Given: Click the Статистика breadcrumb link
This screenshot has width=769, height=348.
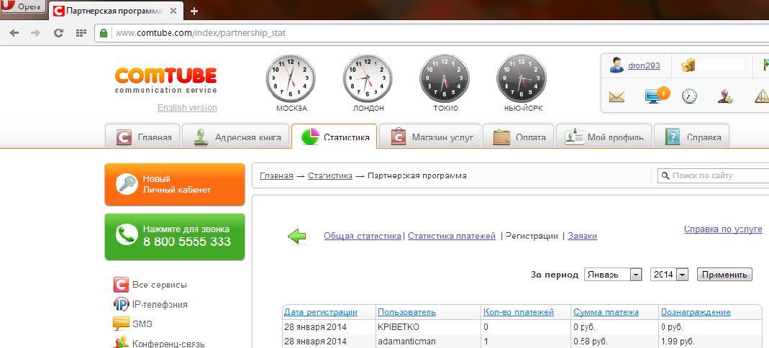Looking at the screenshot, I should 330,175.
